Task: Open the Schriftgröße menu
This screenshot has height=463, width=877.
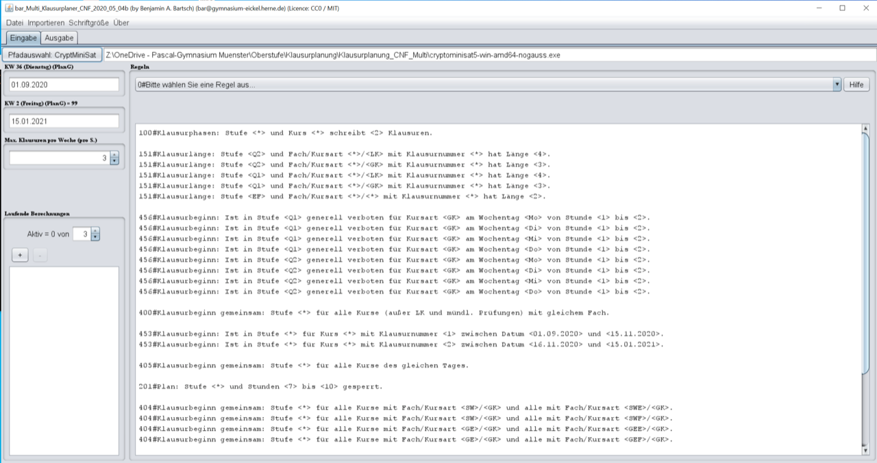Action: tap(89, 23)
